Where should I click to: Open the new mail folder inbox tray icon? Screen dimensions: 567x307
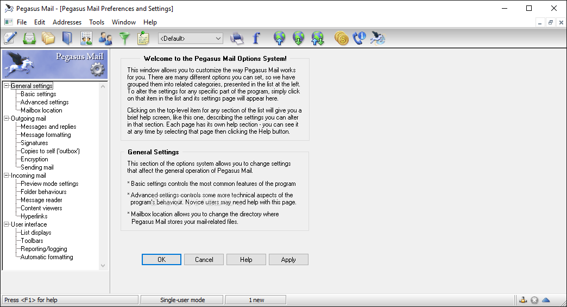(x=29, y=38)
